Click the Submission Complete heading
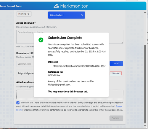148x129 pixels. point(65,38)
